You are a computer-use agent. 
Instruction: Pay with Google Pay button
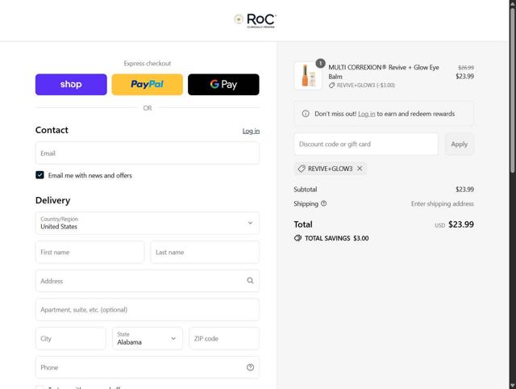(223, 84)
